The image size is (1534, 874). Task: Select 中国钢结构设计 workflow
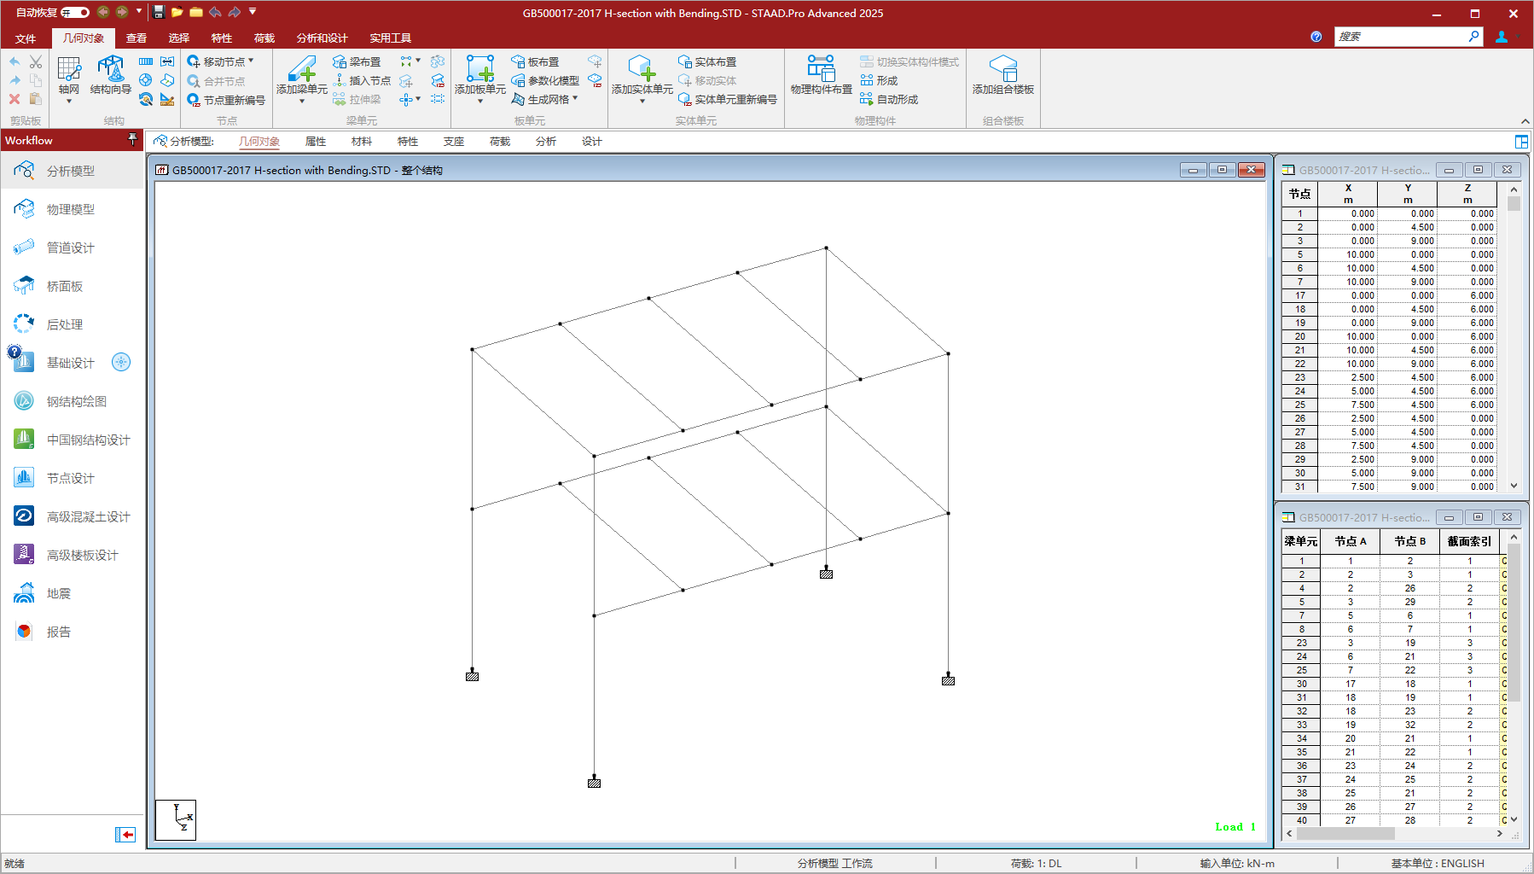(73, 440)
